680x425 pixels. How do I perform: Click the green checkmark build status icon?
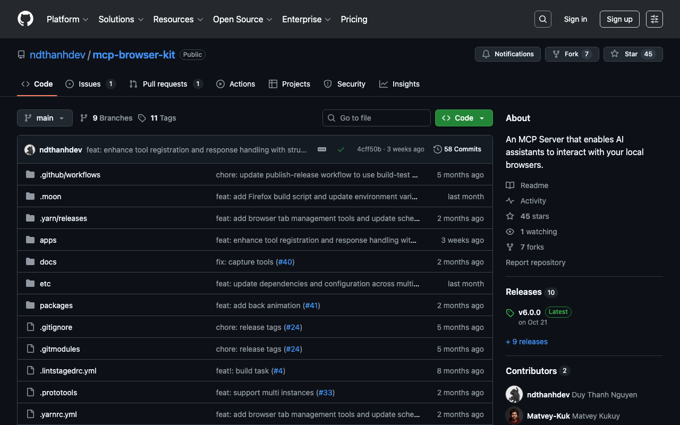click(x=341, y=149)
